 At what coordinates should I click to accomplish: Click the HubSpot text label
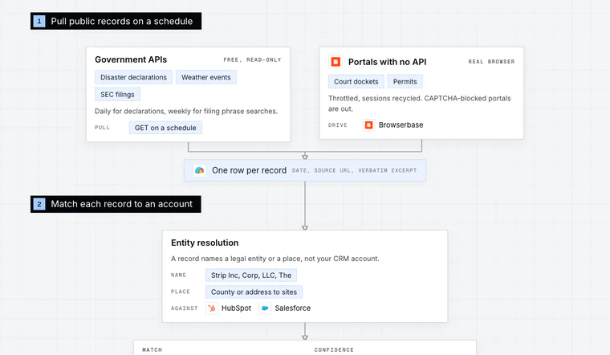[x=236, y=308]
